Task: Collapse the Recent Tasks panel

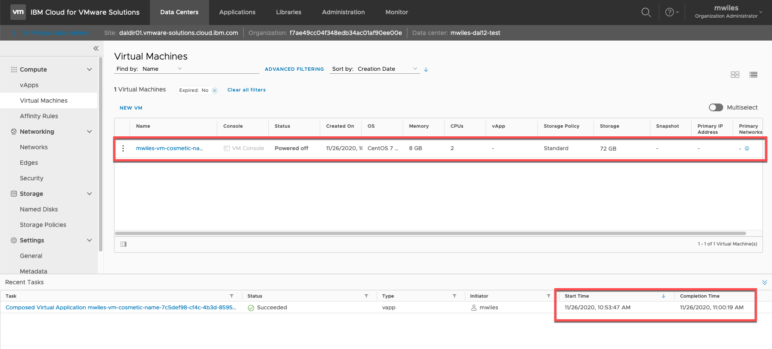Action: [764, 282]
